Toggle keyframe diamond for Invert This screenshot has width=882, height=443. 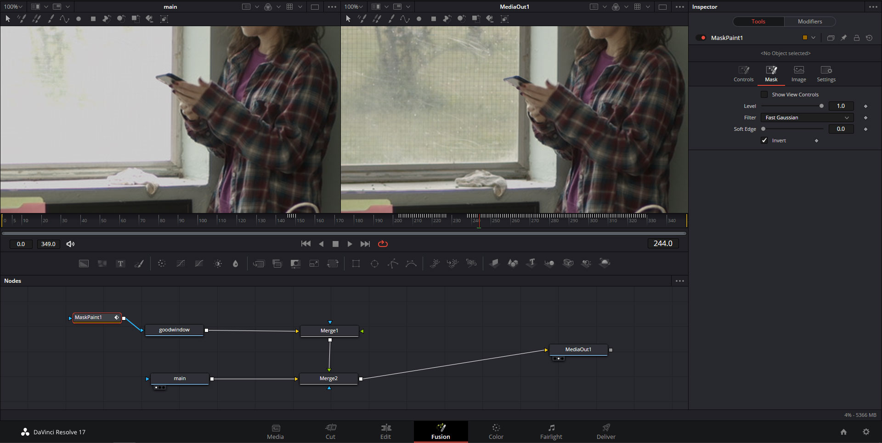[816, 140]
